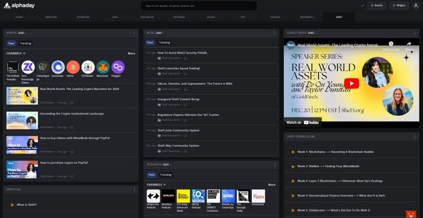The image size is (423, 218).
Task: Select the MetaMask fox channel icon
Action: click(x=103, y=67)
